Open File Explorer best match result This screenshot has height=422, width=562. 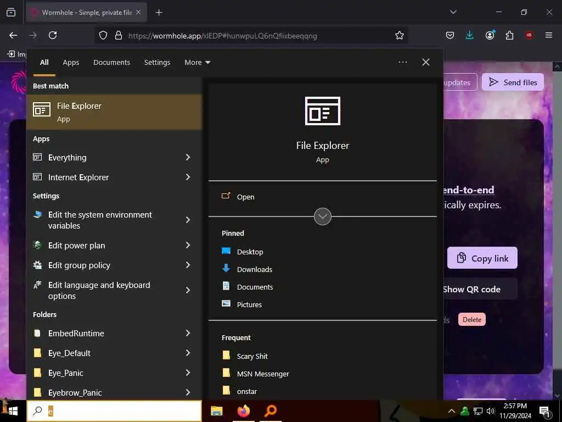[114, 112]
